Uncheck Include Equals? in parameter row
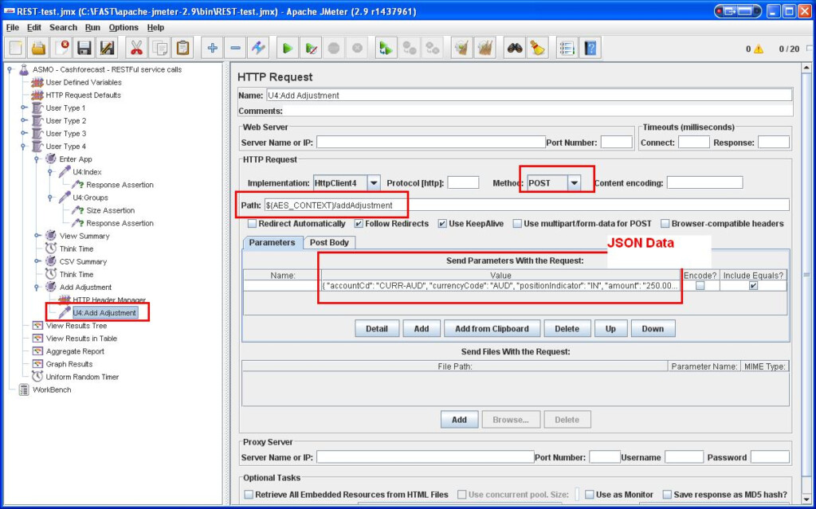816x509 pixels. (x=753, y=286)
